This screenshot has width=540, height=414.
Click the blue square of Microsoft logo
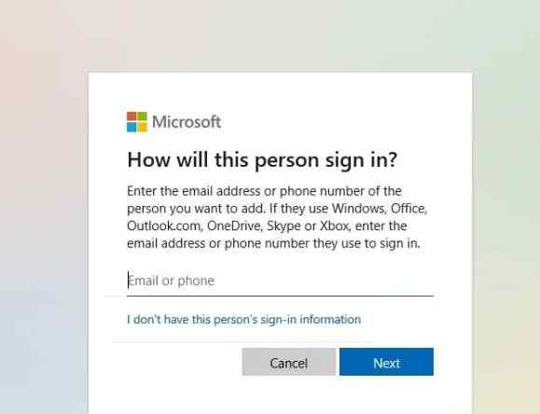(x=132, y=128)
